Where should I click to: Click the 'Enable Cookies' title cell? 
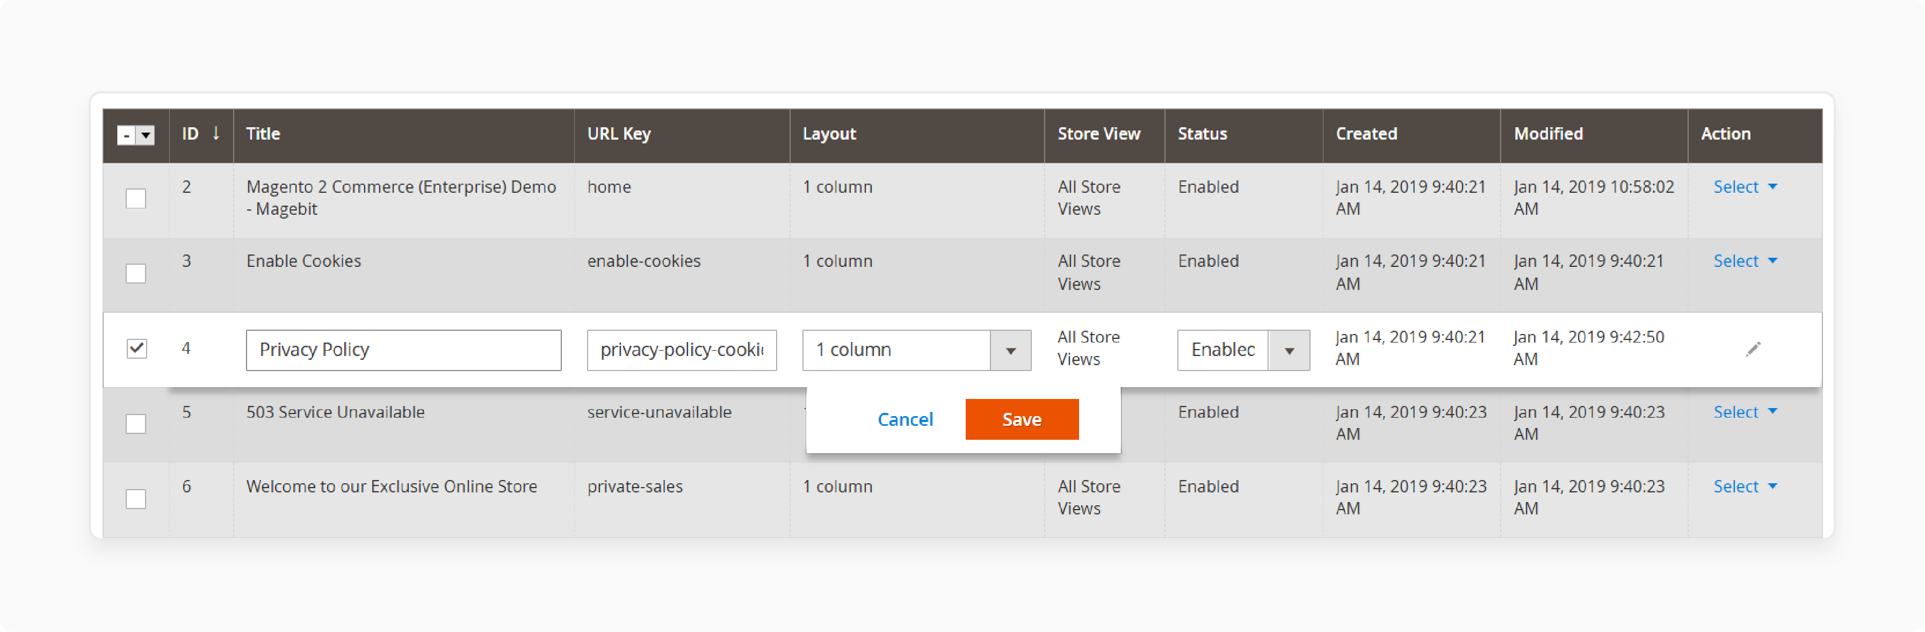(303, 261)
